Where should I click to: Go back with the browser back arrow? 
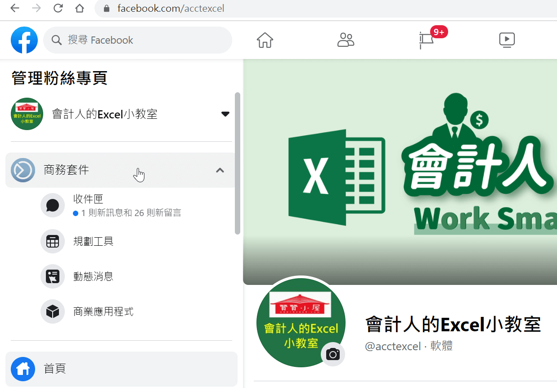pyautogui.click(x=15, y=8)
